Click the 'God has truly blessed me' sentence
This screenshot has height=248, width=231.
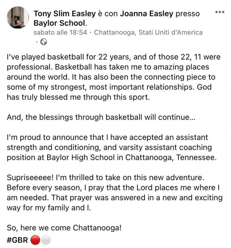(78, 97)
